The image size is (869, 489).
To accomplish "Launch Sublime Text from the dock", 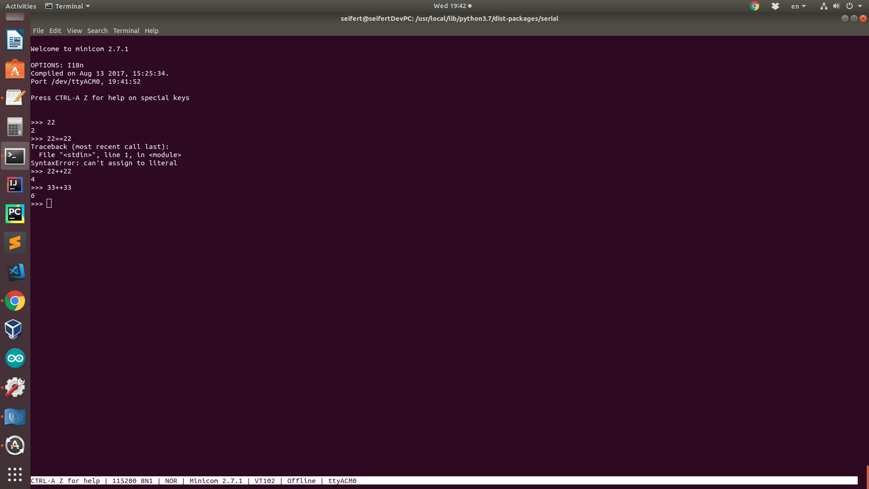I will 15,243.
